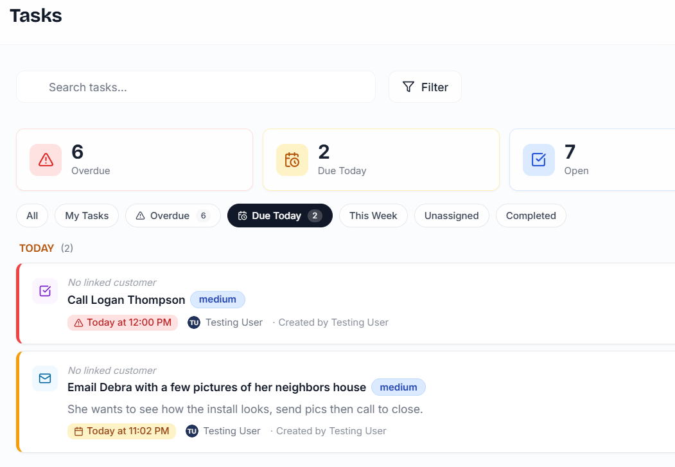Show This Week tasks tab

(x=373, y=216)
